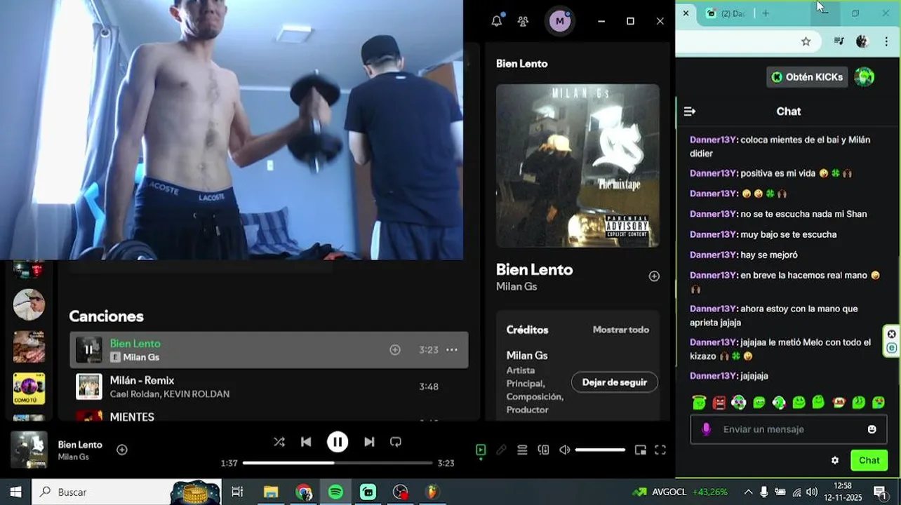Open the Bien Lento album art in side panel
901x505 pixels.
(x=578, y=166)
